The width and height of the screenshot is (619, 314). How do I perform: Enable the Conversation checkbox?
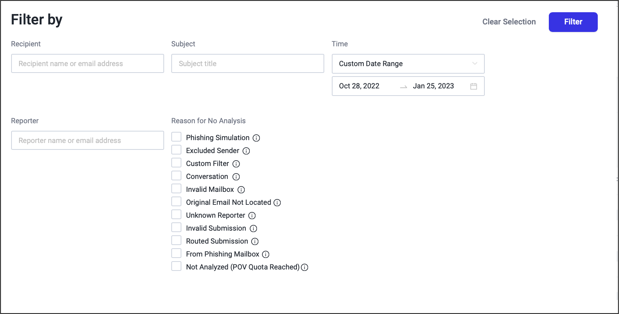coord(176,176)
